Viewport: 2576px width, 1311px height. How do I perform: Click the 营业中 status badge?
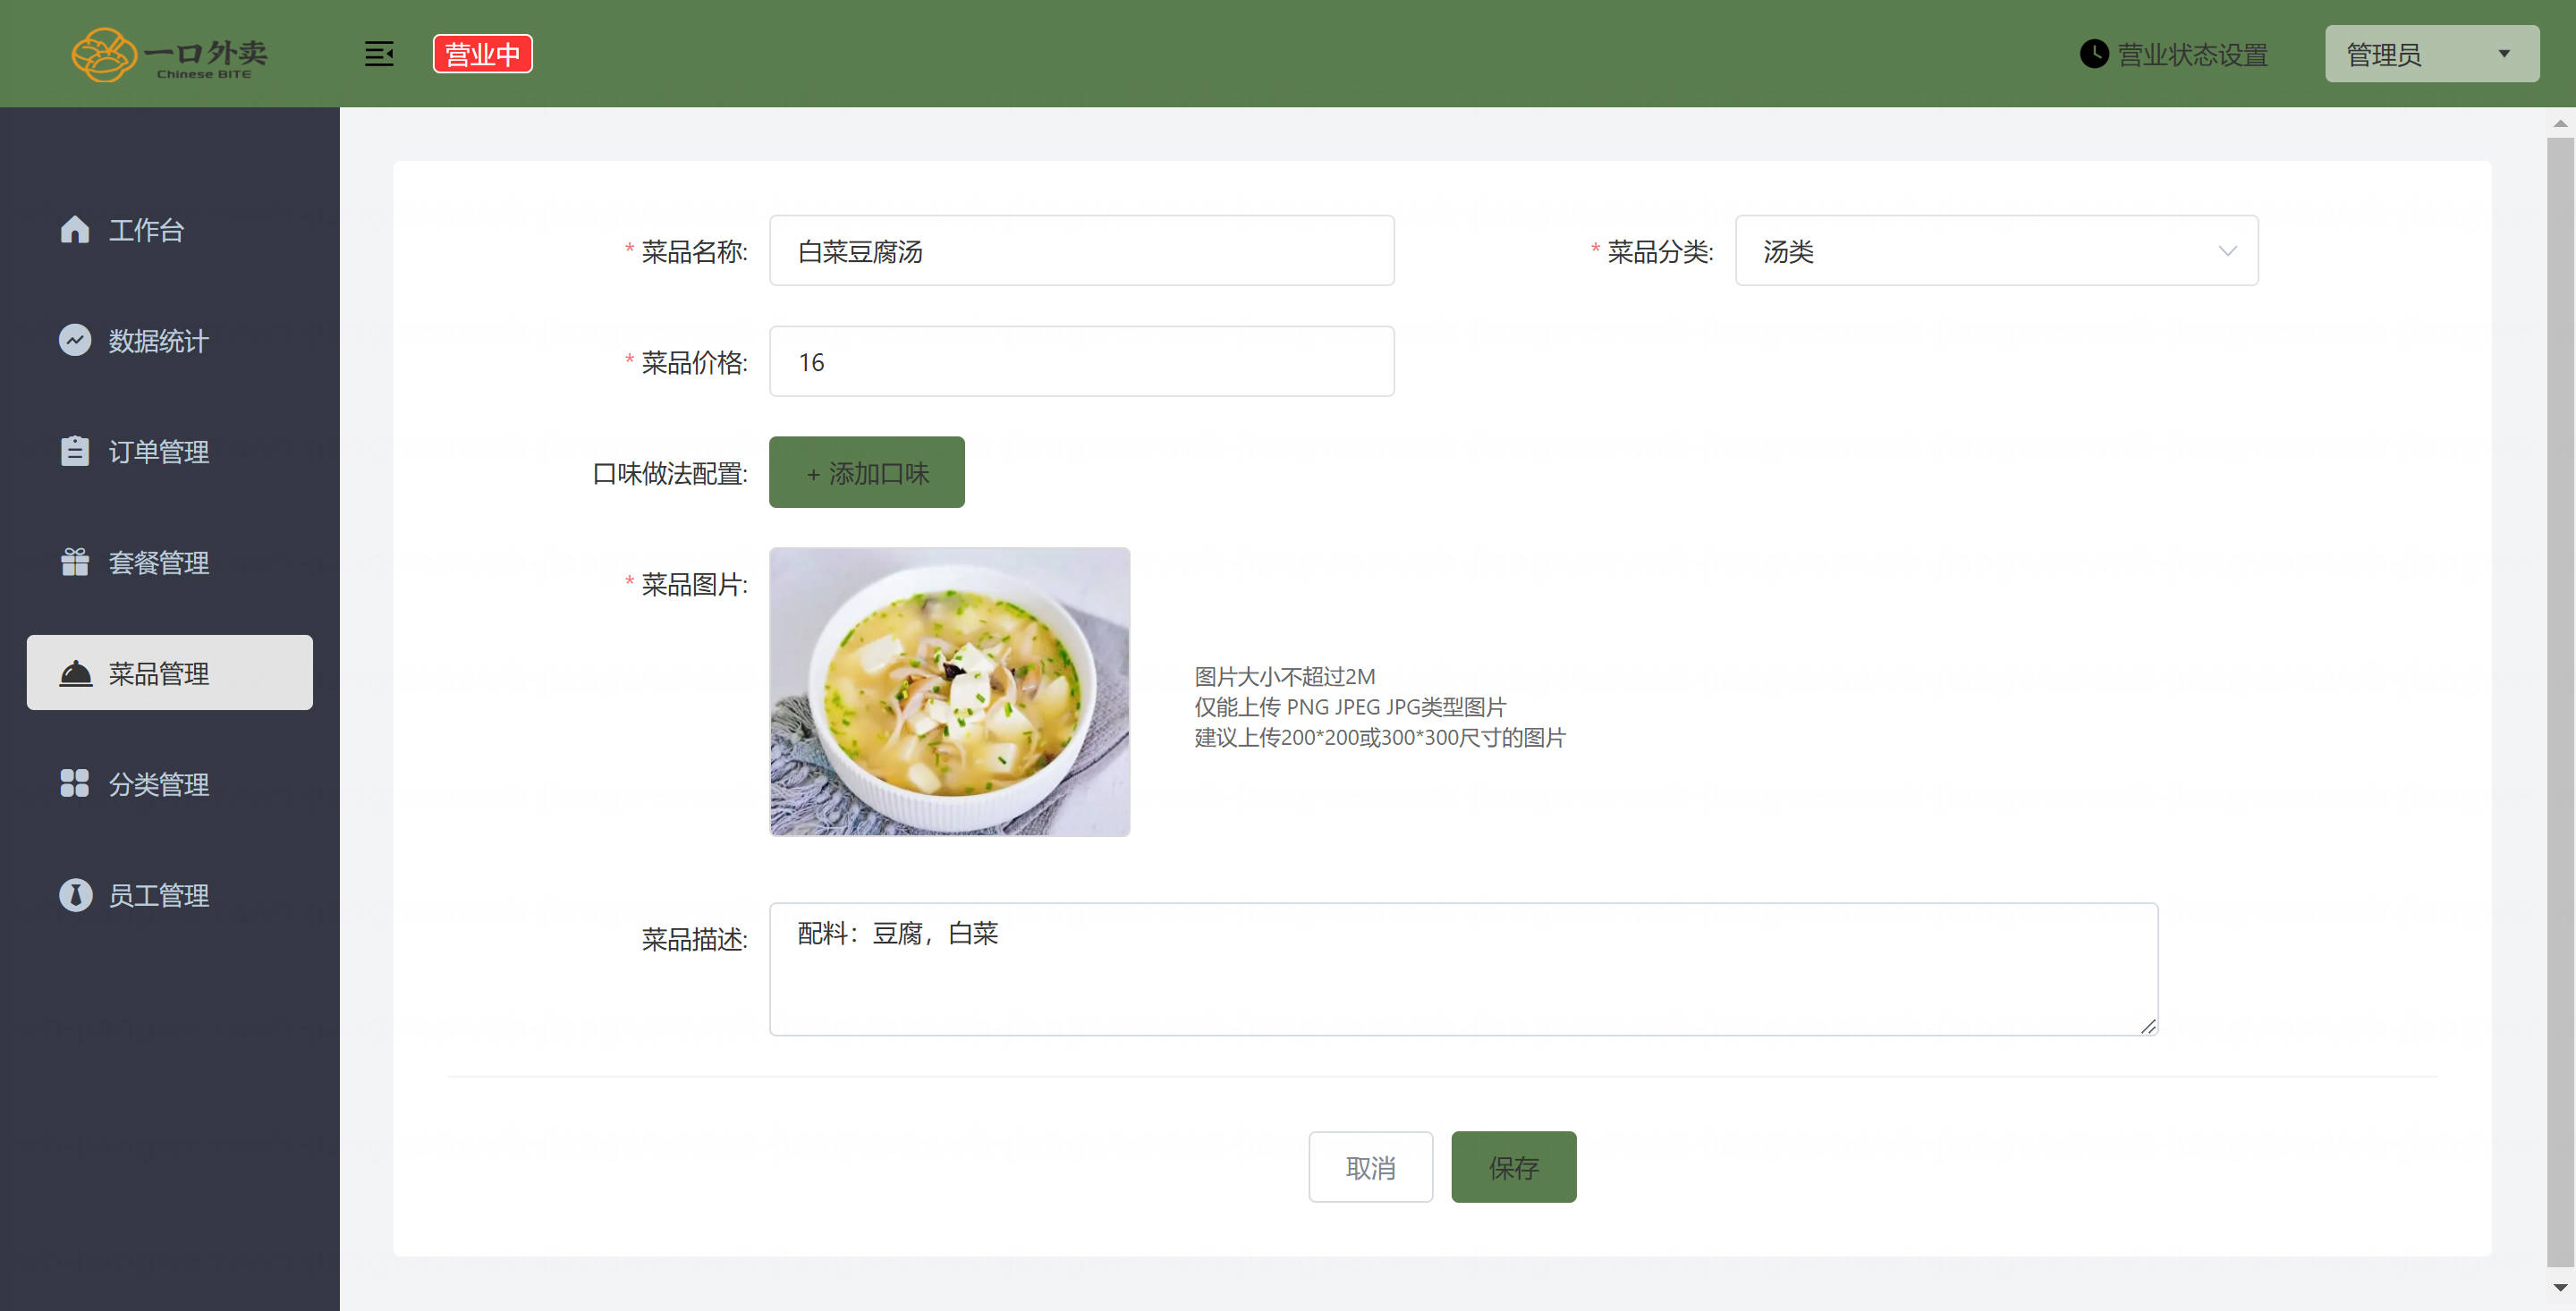(x=482, y=54)
